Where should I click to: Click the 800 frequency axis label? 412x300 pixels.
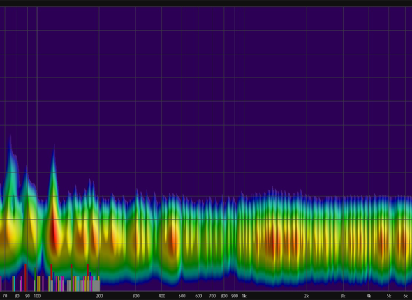coord(224,296)
